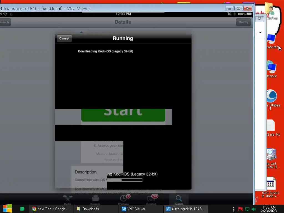284x213 pixels.
Task: Minimize the VNC Viewer window
Action: [229, 9]
